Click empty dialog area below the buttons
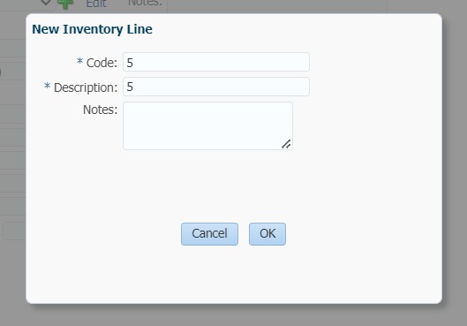This screenshot has height=326, width=467. click(x=234, y=274)
